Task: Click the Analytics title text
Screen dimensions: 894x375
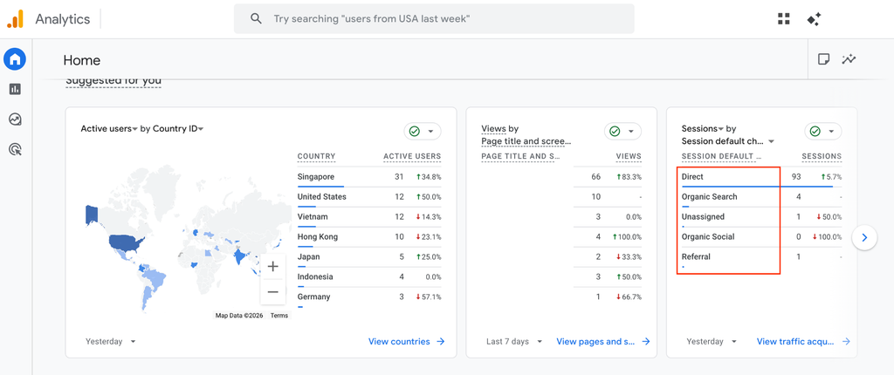Action: pyautogui.click(x=63, y=19)
